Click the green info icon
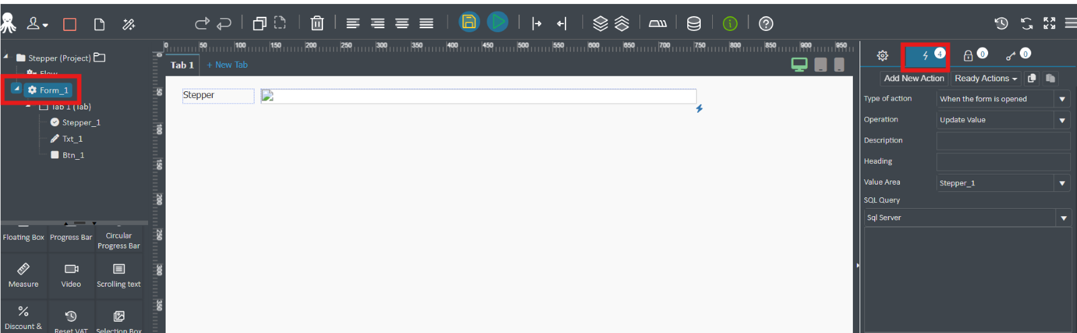Image resolution: width=1077 pixels, height=333 pixels. coord(730,23)
